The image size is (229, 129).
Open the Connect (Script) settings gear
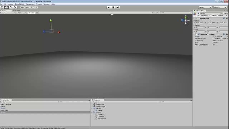(x=226, y=34)
